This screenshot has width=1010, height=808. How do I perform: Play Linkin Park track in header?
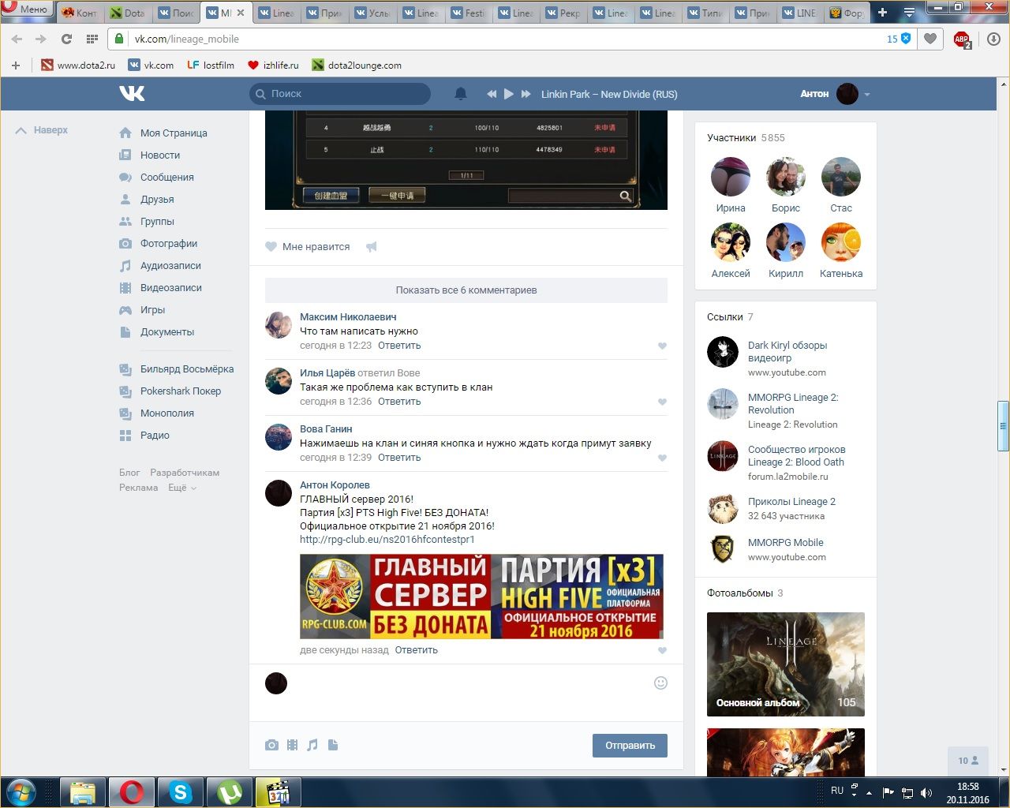pyautogui.click(x=509, y=94)
